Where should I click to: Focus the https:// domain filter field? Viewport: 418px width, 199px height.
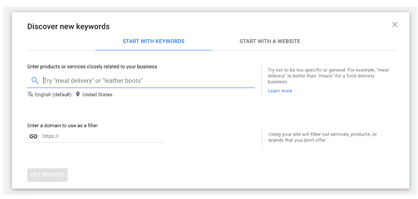[x=100, y=136]
